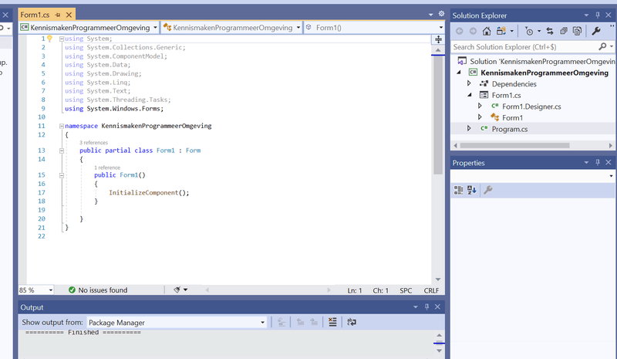Toggle auto-hide pin on Solution Explorer
Screen dimensions: 617x359
tap(598, 15)
